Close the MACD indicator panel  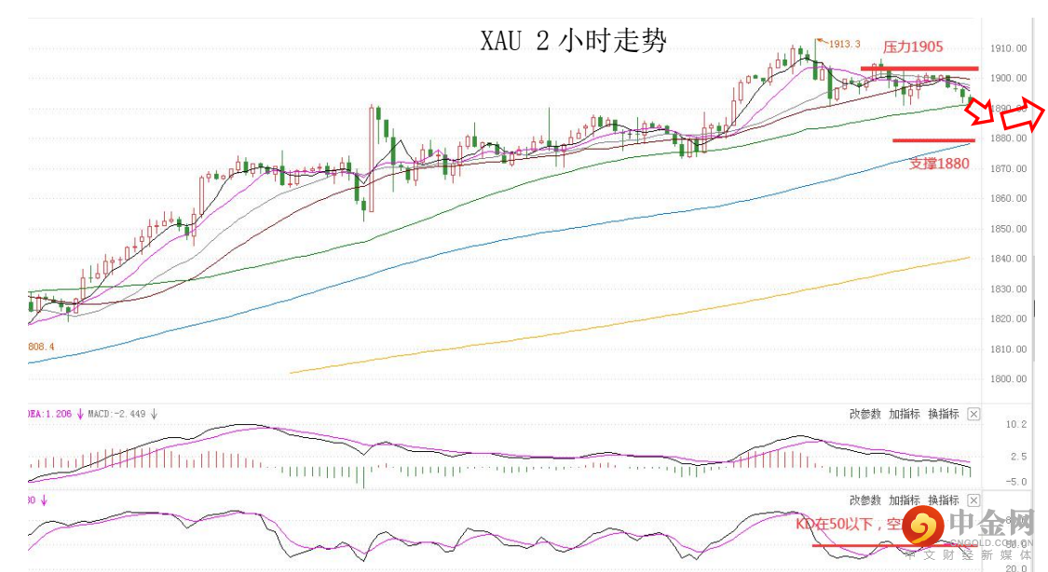973,415
